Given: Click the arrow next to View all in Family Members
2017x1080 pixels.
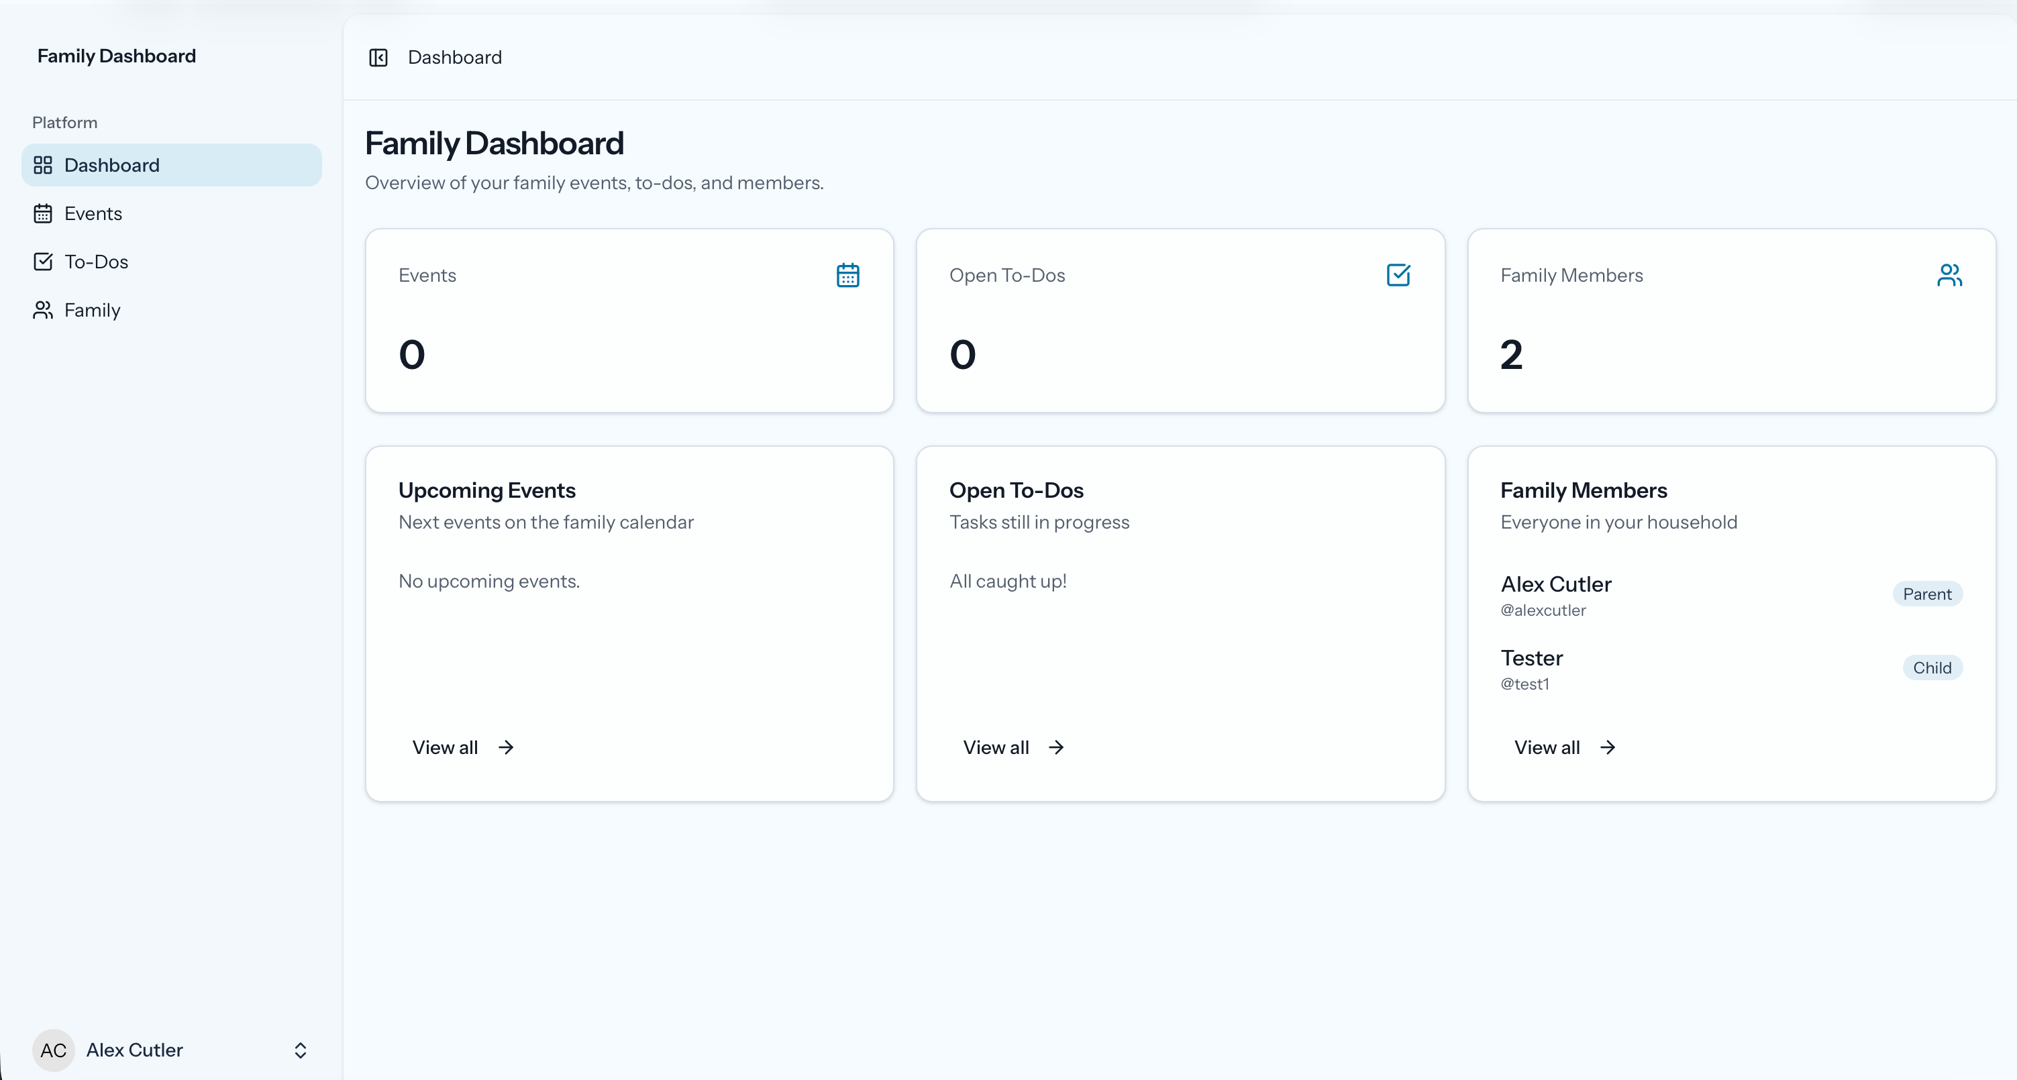Looking at the screenshot, I should coord(1608,747).
